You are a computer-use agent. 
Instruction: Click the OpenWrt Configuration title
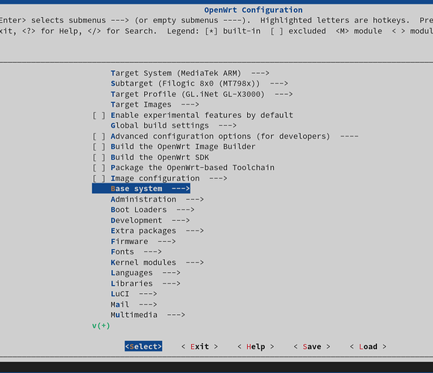click(253, 10)
